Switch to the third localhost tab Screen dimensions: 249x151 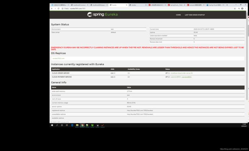(x=99, y=5)
